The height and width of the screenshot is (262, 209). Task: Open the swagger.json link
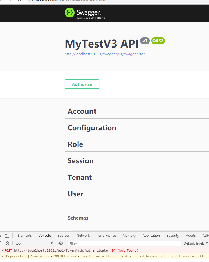tap(105, 54)
